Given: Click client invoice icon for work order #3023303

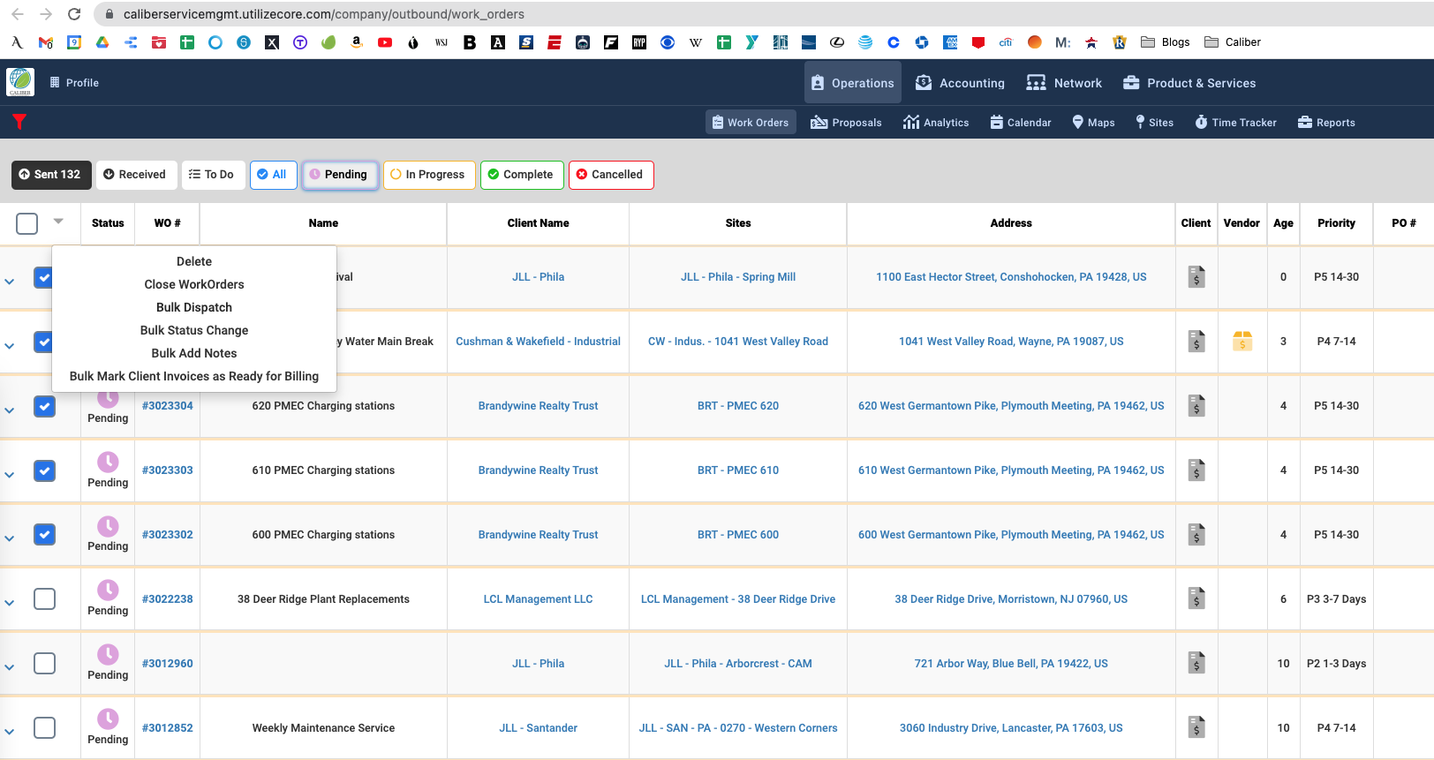Looking at the screenshot, I should point(1196,470).
